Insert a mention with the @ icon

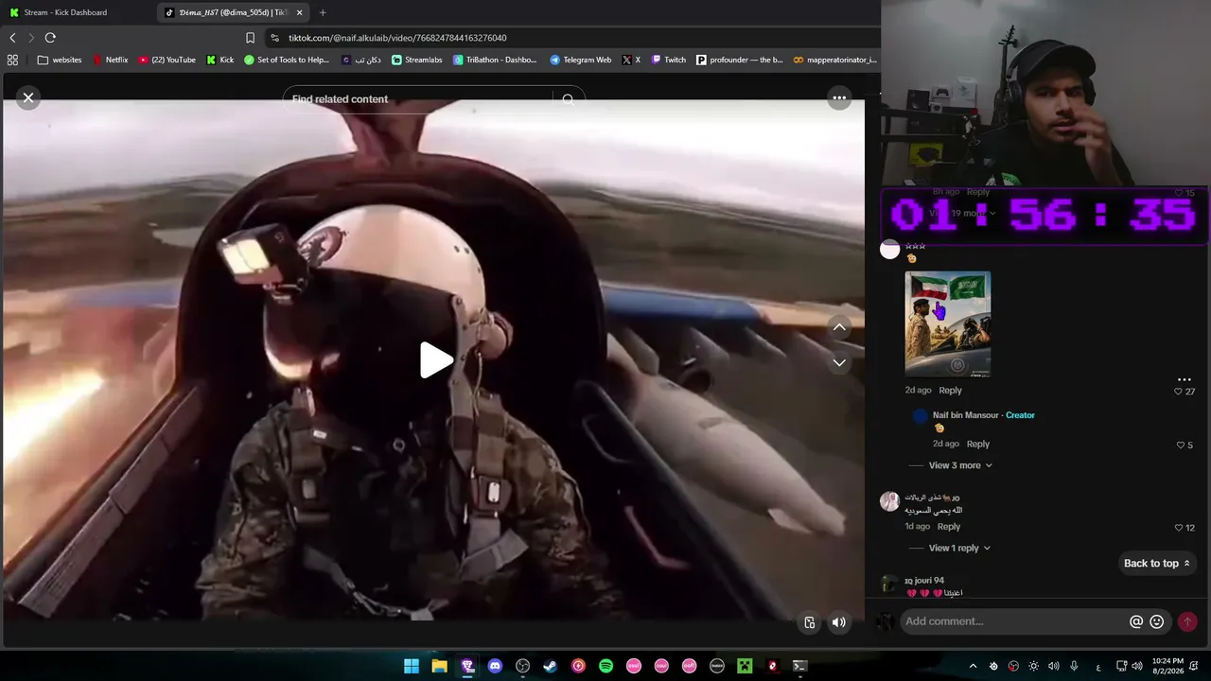point(1136,621)
